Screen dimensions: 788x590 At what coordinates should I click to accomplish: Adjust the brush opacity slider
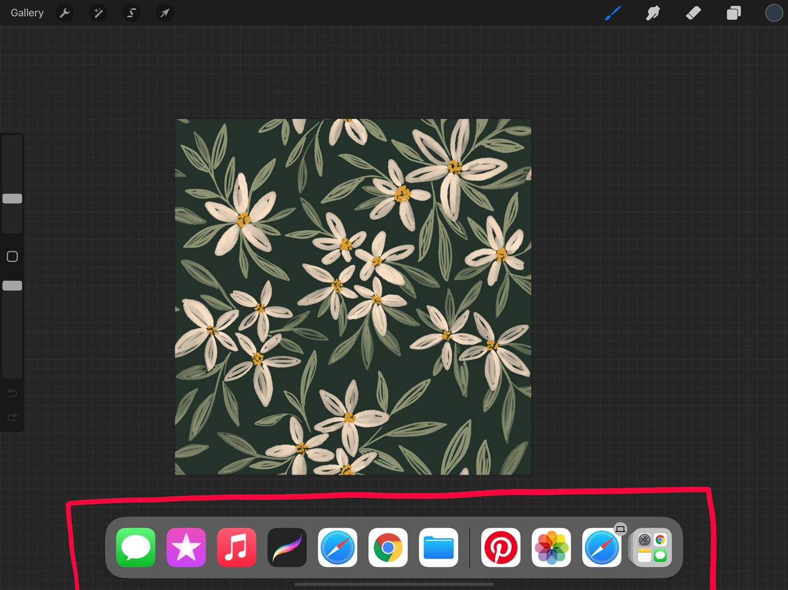tap(12, 286)
